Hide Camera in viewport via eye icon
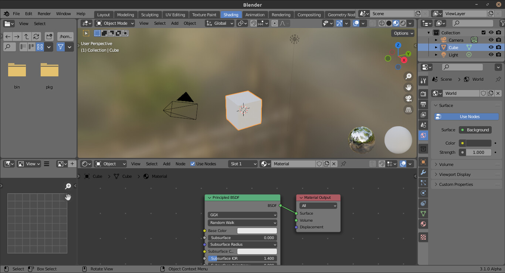This screenshot has width=505, height=273. pyautogui.click(x=491, y=40)
